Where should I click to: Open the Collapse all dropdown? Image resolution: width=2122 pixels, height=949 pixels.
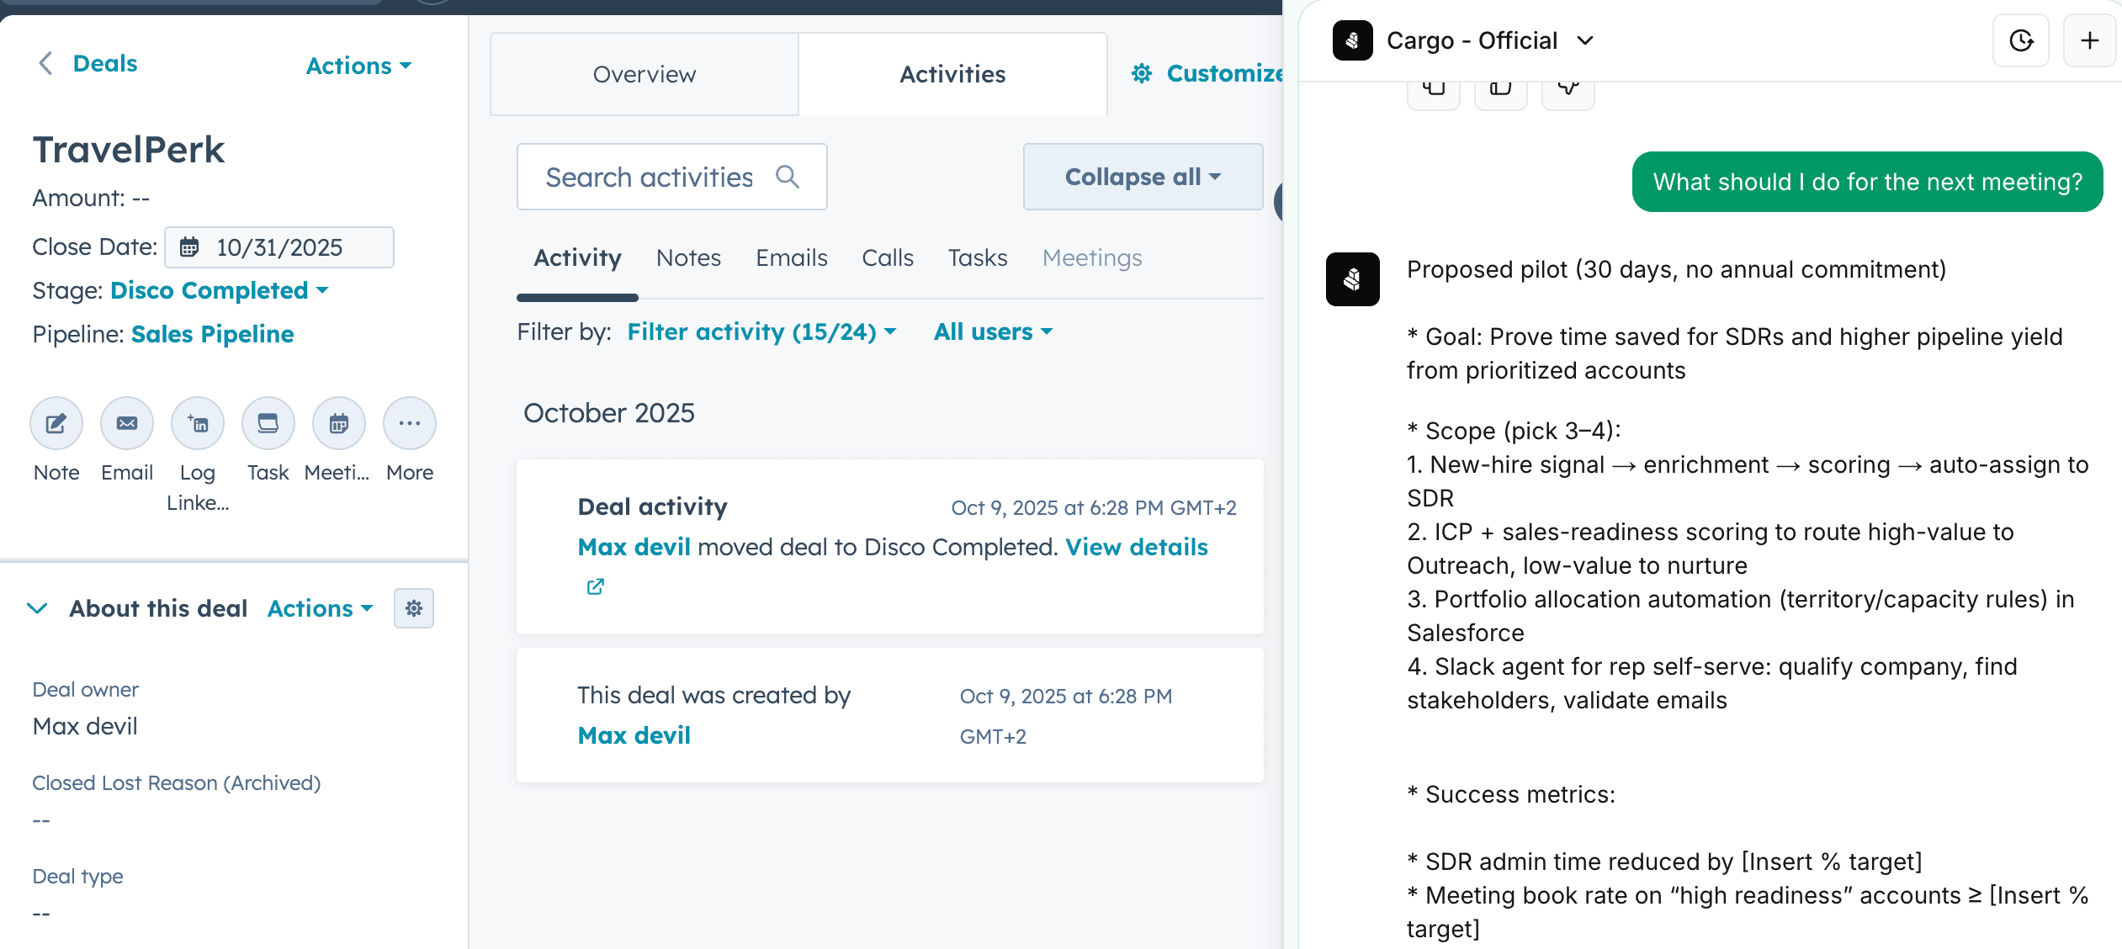point(1142,177)
